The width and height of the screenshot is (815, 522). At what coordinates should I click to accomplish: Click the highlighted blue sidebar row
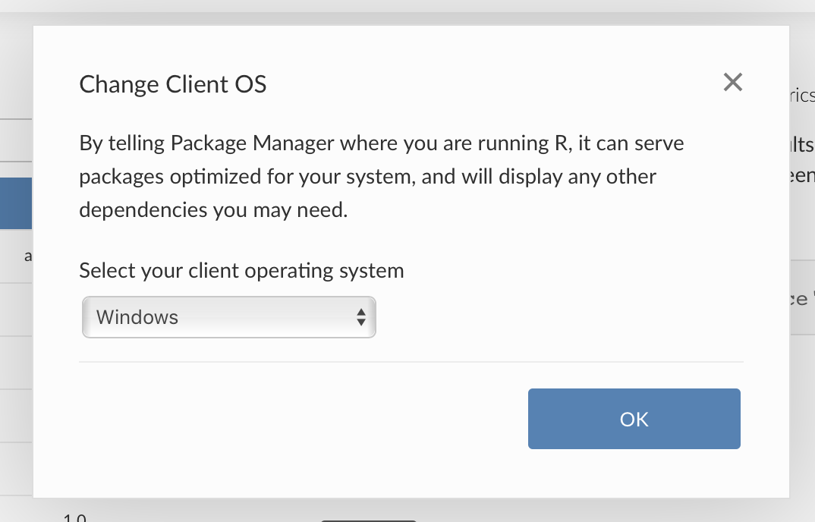(16, 203)
